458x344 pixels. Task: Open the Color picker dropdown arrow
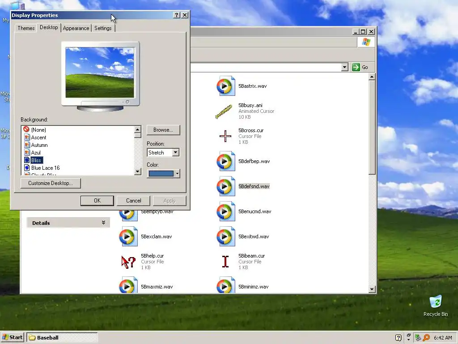click(x=177, y=173)
